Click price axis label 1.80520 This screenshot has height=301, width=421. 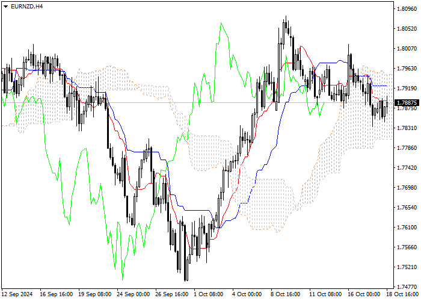point(407,29)
